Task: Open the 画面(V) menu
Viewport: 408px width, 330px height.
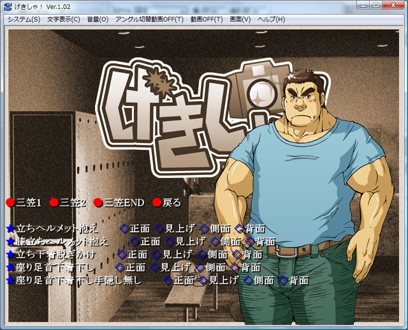Action: coord(240,20)
